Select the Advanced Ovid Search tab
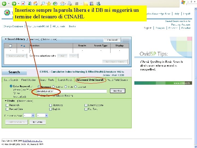The image size is (197, 148). [90, 80]
